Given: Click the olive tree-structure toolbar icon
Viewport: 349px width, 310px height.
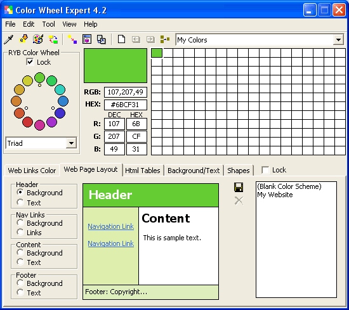Looking at the screenshot, I should coord(165,39).
